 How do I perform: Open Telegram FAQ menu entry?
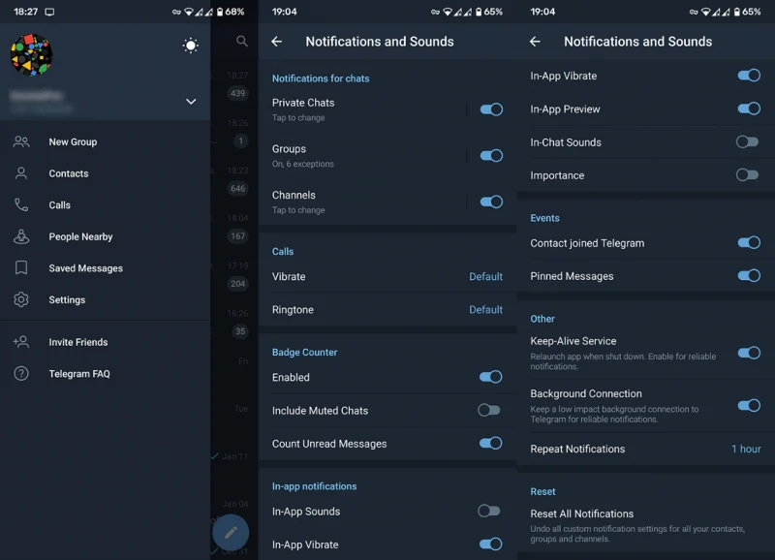tap(105, 374)
